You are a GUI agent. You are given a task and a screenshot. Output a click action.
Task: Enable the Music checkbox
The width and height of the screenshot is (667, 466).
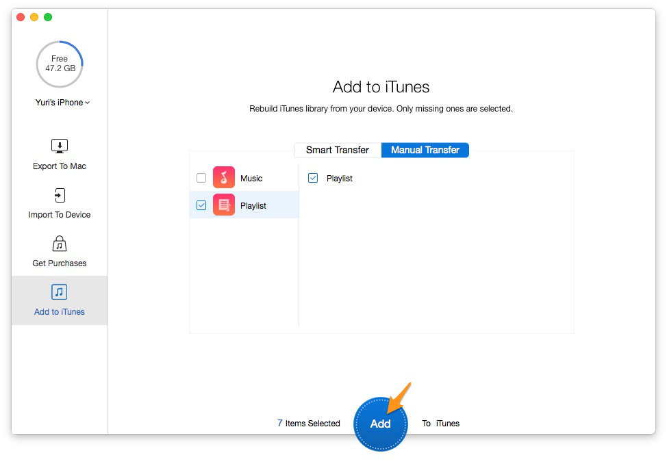click(x=201, y=178)
